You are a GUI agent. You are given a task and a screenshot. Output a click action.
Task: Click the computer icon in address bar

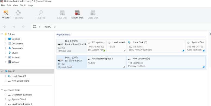tap(35, 27)
